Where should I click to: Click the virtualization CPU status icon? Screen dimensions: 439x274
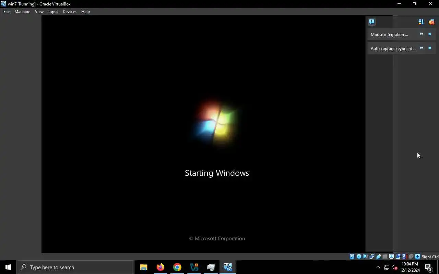404,257
